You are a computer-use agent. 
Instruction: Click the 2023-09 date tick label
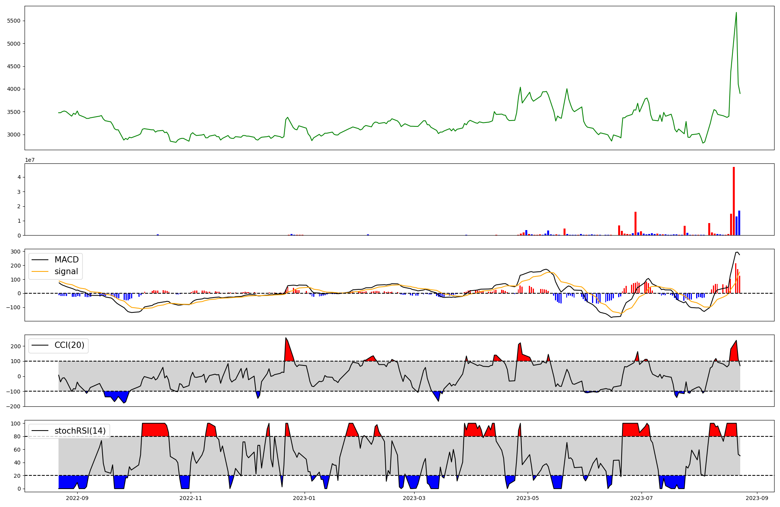(757, 498)
